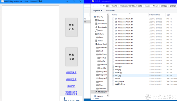177x101 pixels.
Task: Select file 13 - Unknown Artist.dff
Action: [x=124, y=55]
